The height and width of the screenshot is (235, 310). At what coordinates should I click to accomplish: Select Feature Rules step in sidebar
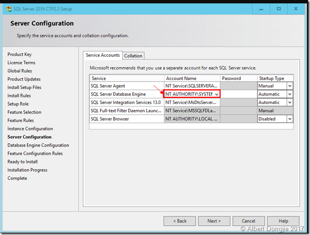point(20,120)
